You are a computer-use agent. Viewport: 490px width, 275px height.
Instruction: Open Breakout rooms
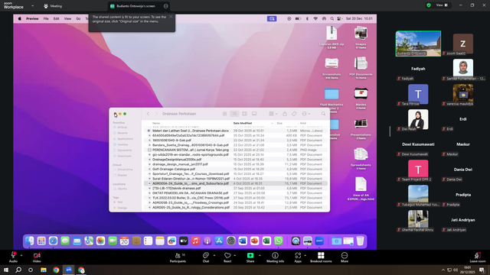[321, 257]
